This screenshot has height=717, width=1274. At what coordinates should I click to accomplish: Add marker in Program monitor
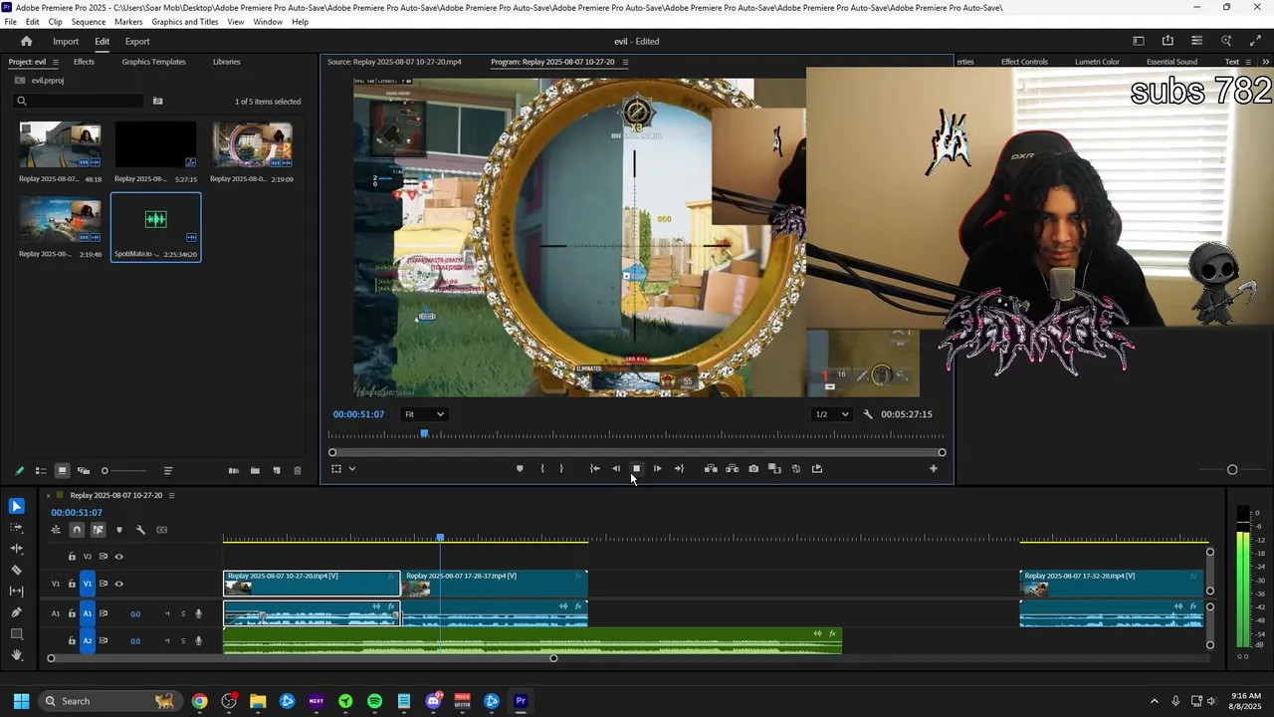pyautogui.click(x=520, y=469)
